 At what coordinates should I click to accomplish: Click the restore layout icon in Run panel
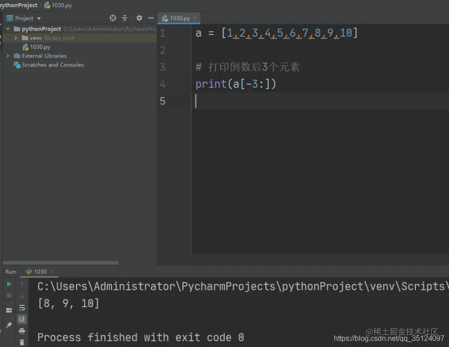click(9, 310)
